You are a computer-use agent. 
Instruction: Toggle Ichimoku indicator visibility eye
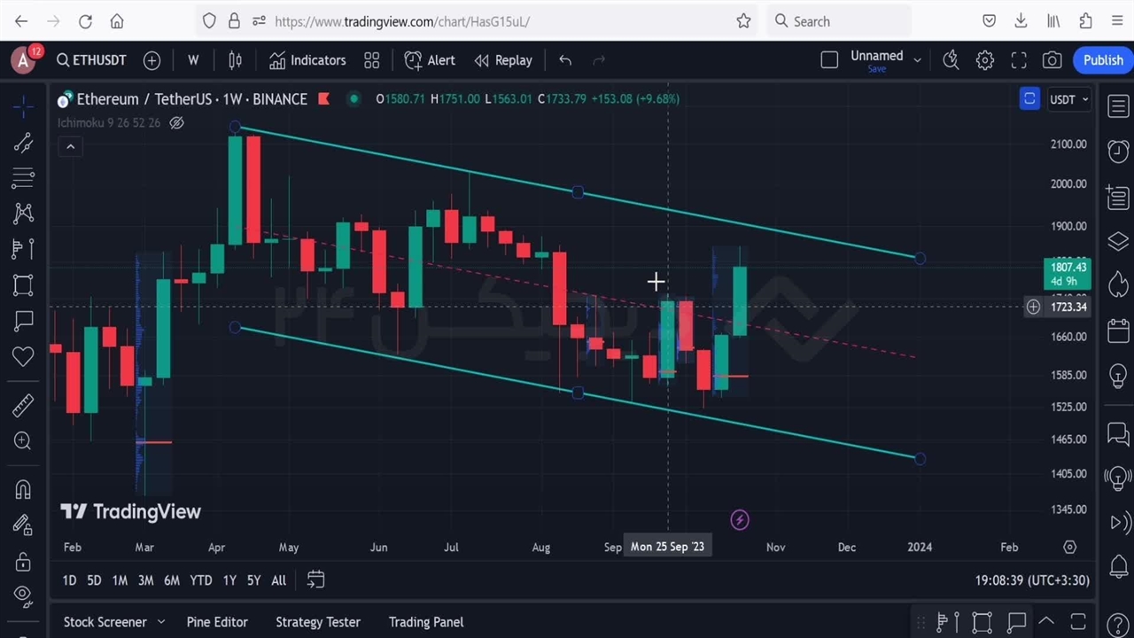click(176, 123)
